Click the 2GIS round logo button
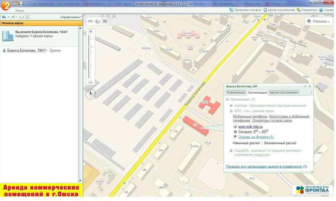Image resolution: width=336 pixels, height=201 pixels. 6,5
